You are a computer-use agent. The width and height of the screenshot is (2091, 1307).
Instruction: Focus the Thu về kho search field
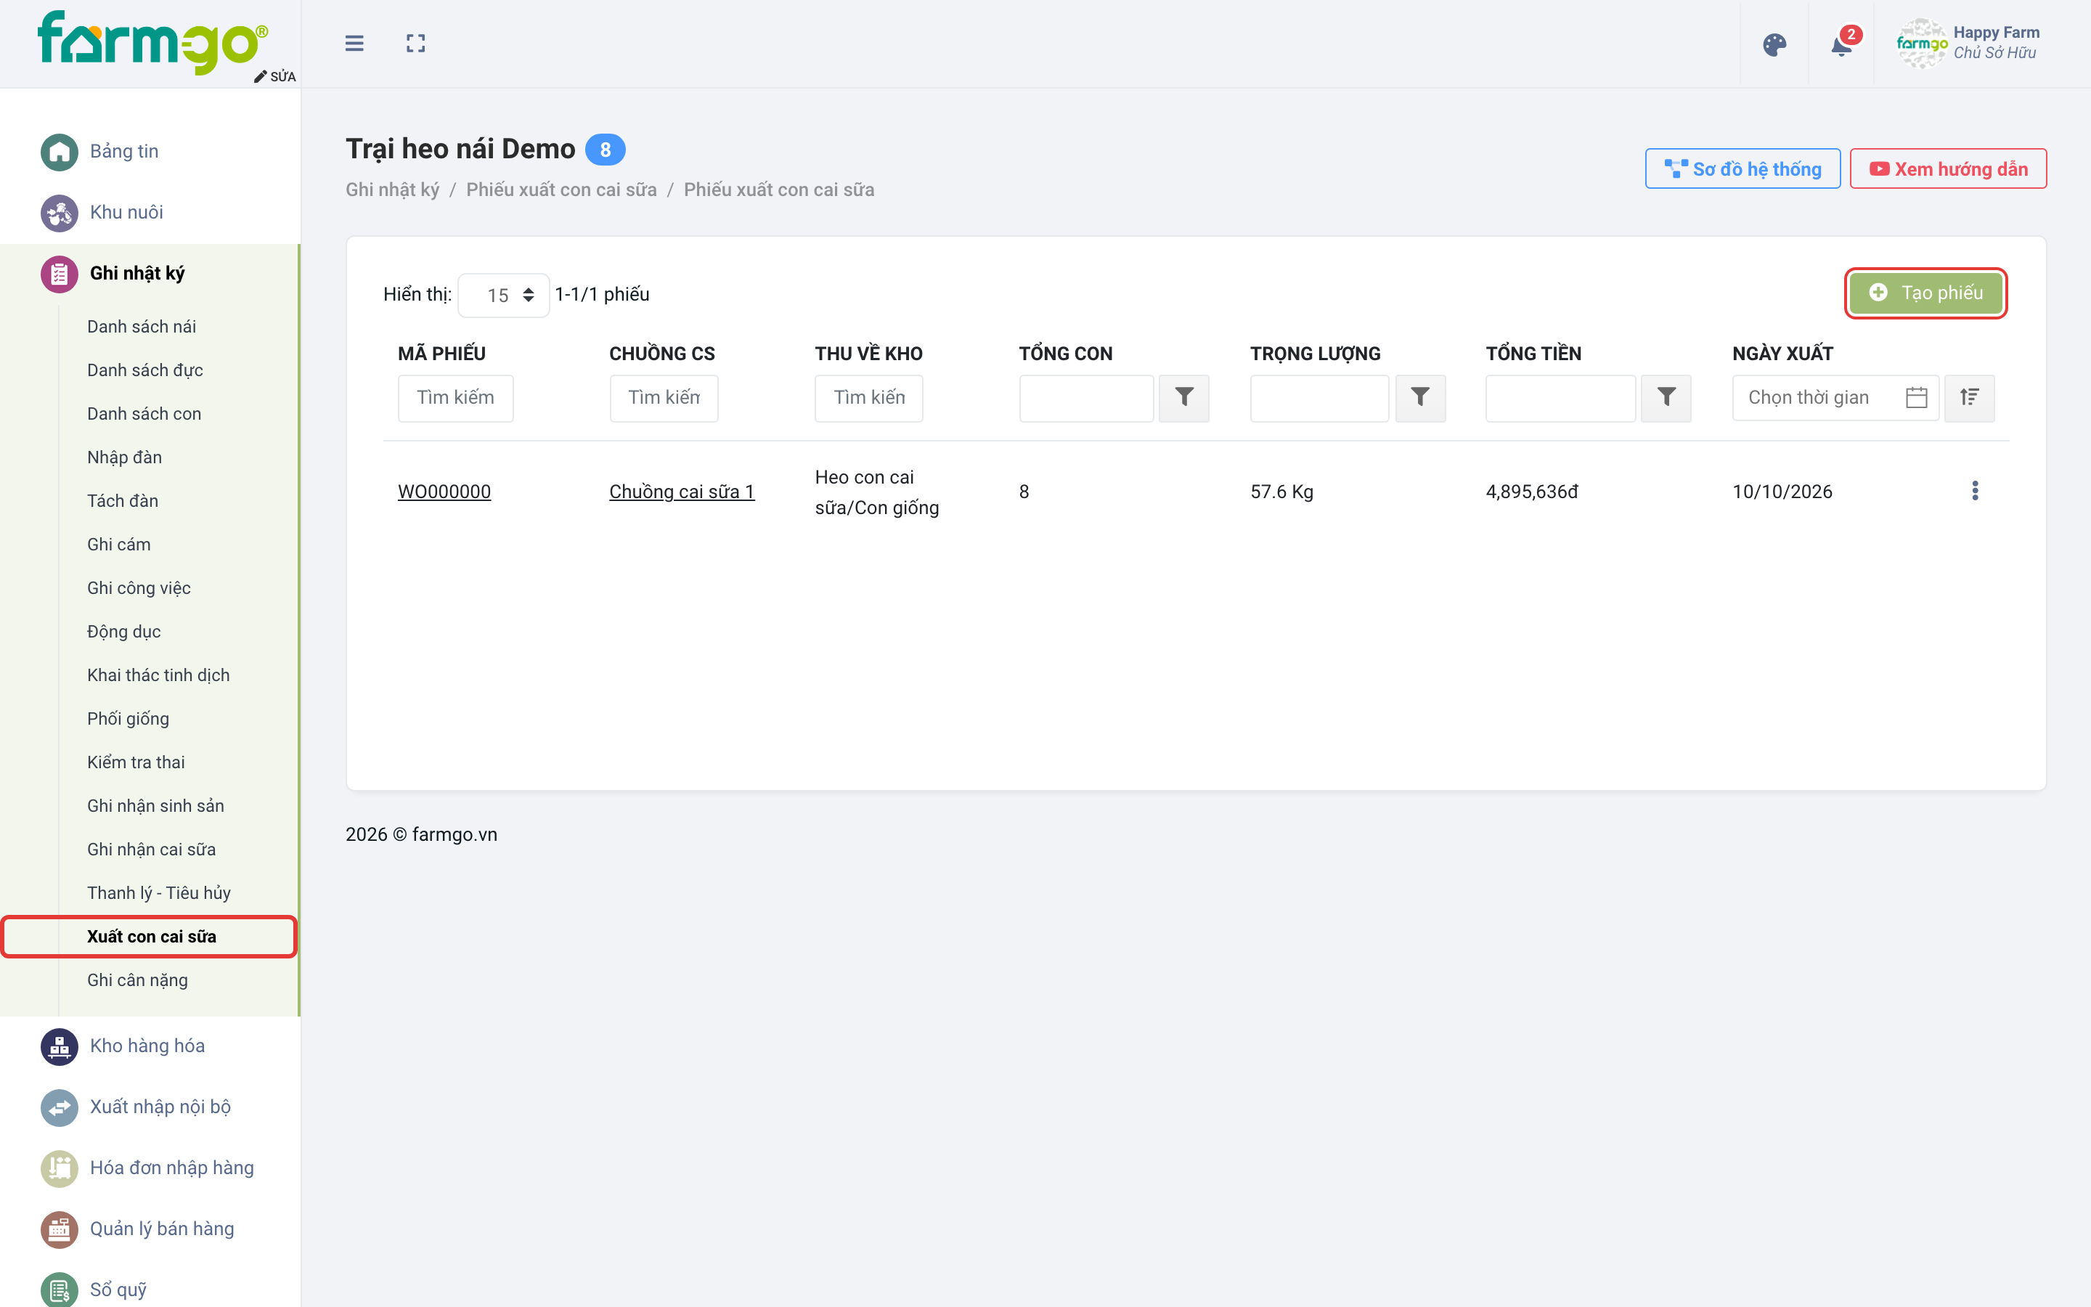tap(868, 398)
